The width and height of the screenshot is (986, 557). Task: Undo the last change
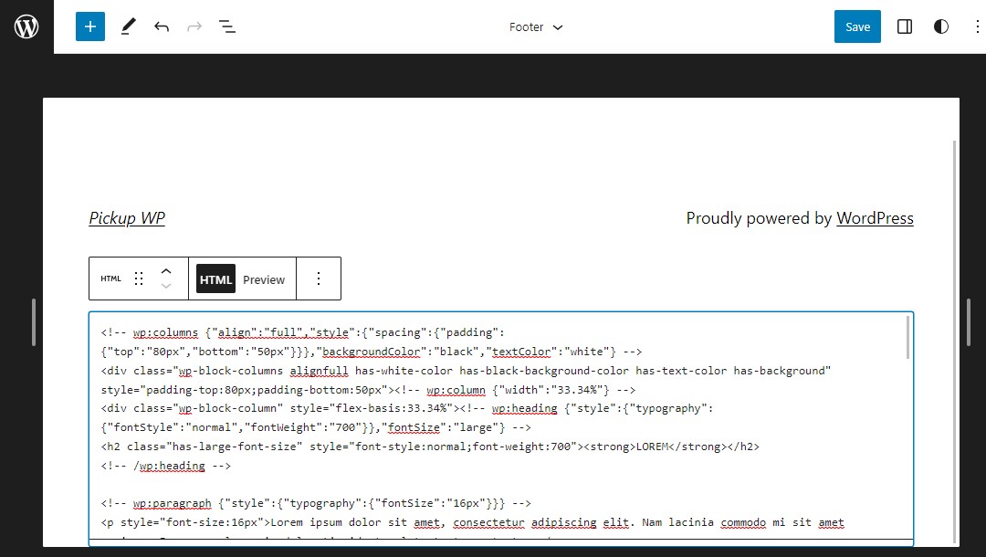[x=162, y=26]
